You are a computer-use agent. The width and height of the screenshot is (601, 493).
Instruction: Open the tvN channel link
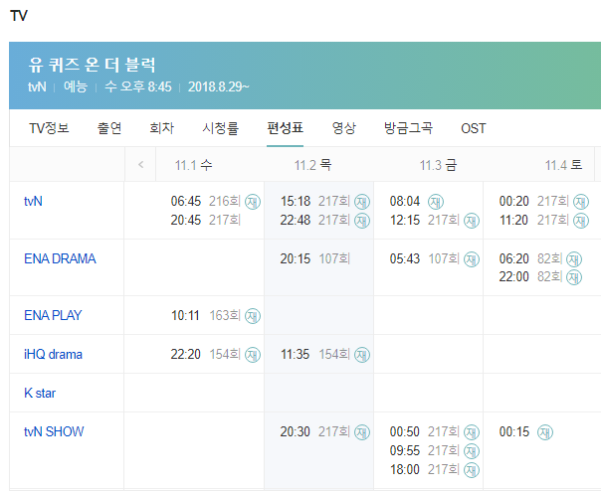[33, 201]
